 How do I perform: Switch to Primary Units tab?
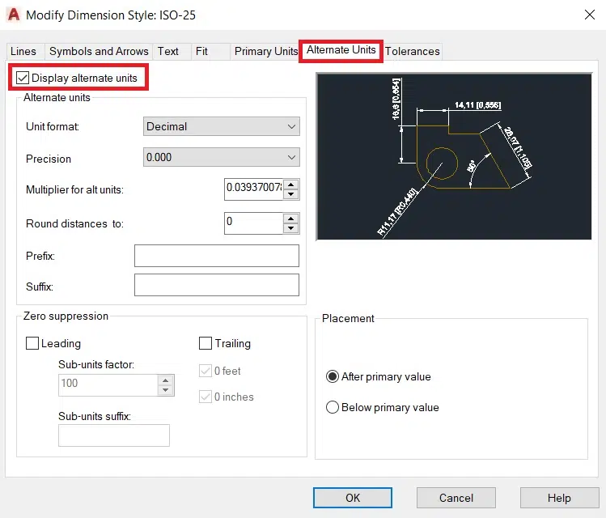click(266, 51)
